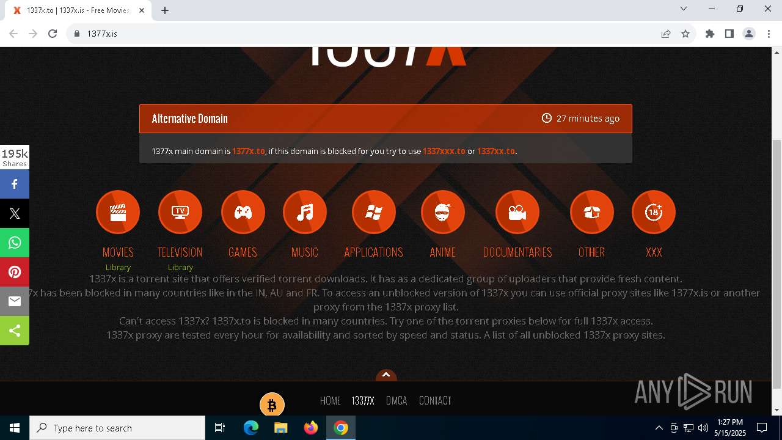Open the Chrome extensions puzzle icon
Viewport: 782px width, 440px height.
[x=710, y=34]
